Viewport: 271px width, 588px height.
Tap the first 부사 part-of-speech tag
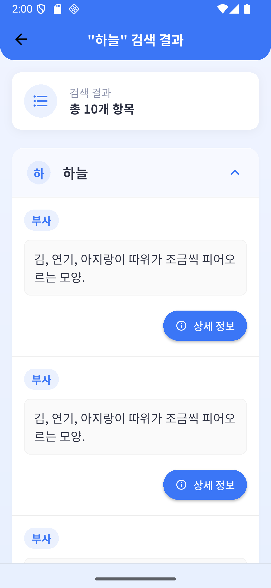[41, 220]
